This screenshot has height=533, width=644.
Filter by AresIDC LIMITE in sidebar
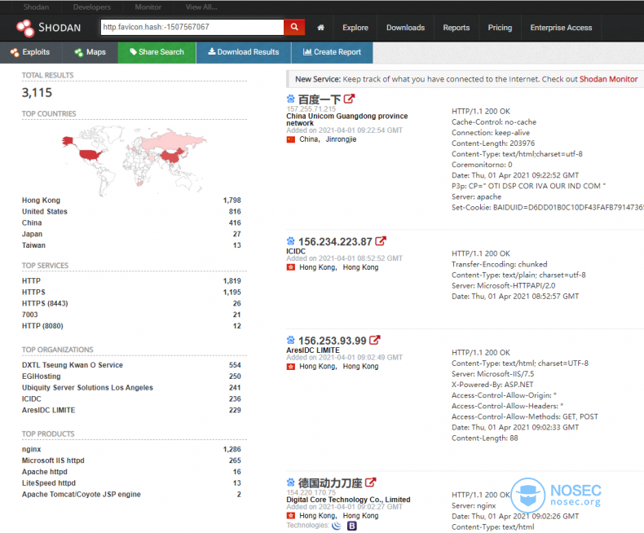tap(48, 410)
